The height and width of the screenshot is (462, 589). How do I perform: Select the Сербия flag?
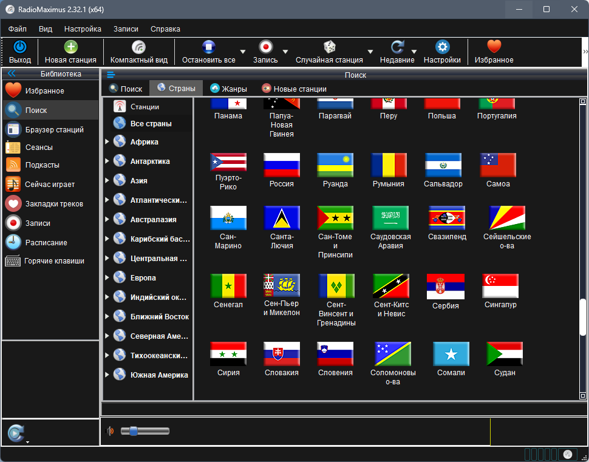pos(446,287)
